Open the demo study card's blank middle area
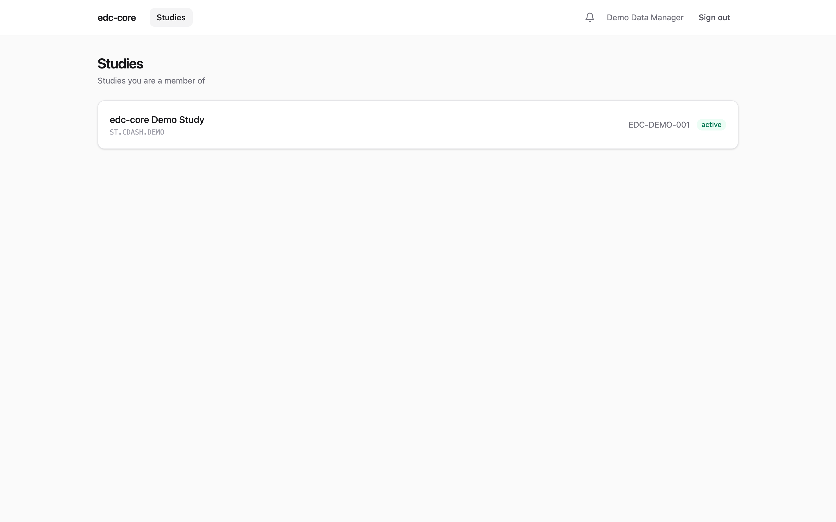 click(x=415, y=125)
